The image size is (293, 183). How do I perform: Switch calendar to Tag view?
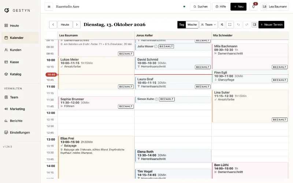[x=181, y=25]
